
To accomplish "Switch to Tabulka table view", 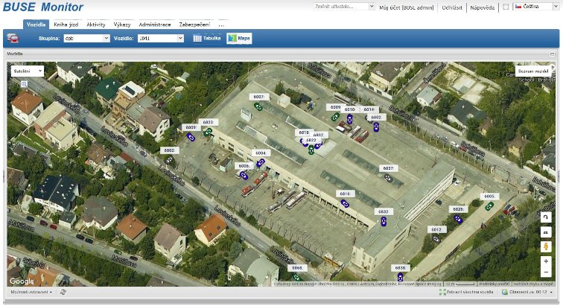I will [207, 38].
